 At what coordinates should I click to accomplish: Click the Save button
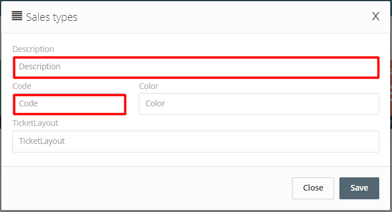point(359,188)
